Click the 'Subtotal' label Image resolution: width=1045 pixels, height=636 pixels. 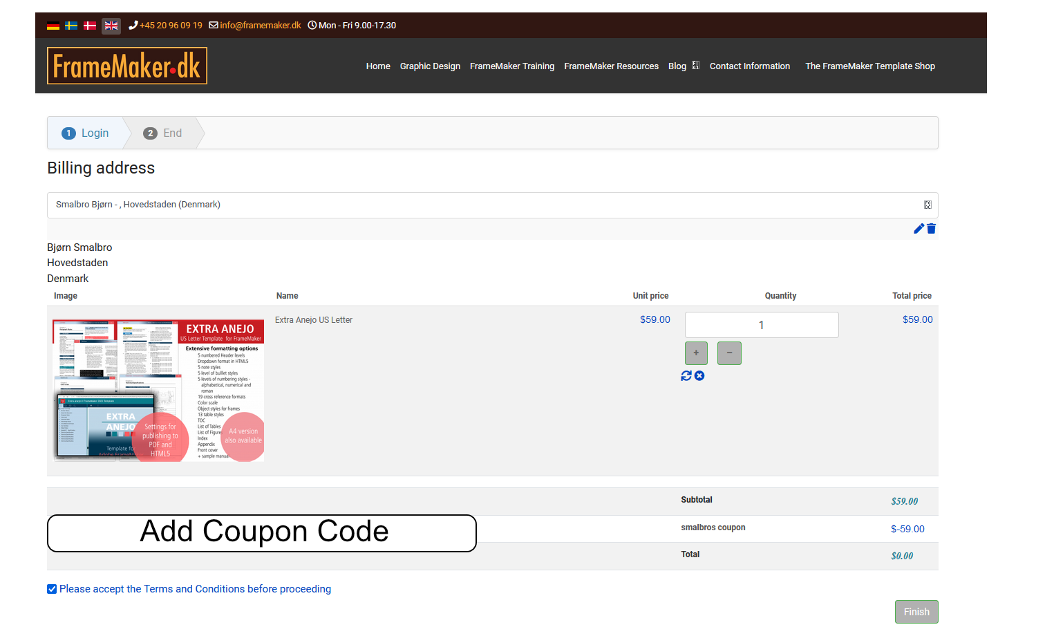[x=697, y=500]
